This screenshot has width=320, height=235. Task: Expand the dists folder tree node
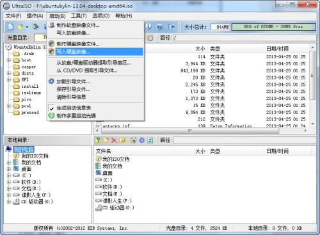[9, 73]
